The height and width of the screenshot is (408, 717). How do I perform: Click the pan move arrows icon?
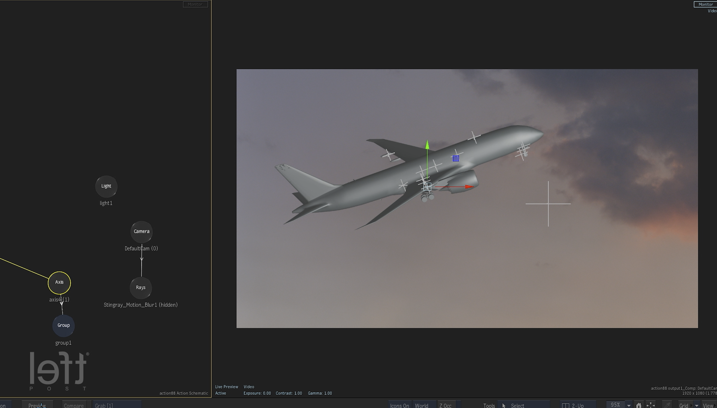[x=650, y=405]
